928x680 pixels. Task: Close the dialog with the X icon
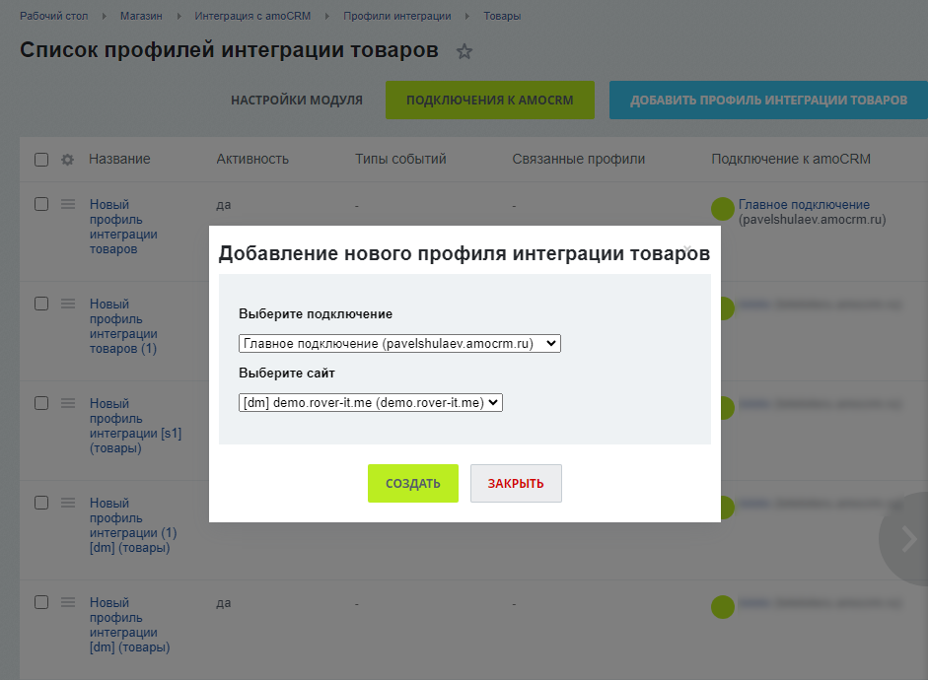coord(687,249)
